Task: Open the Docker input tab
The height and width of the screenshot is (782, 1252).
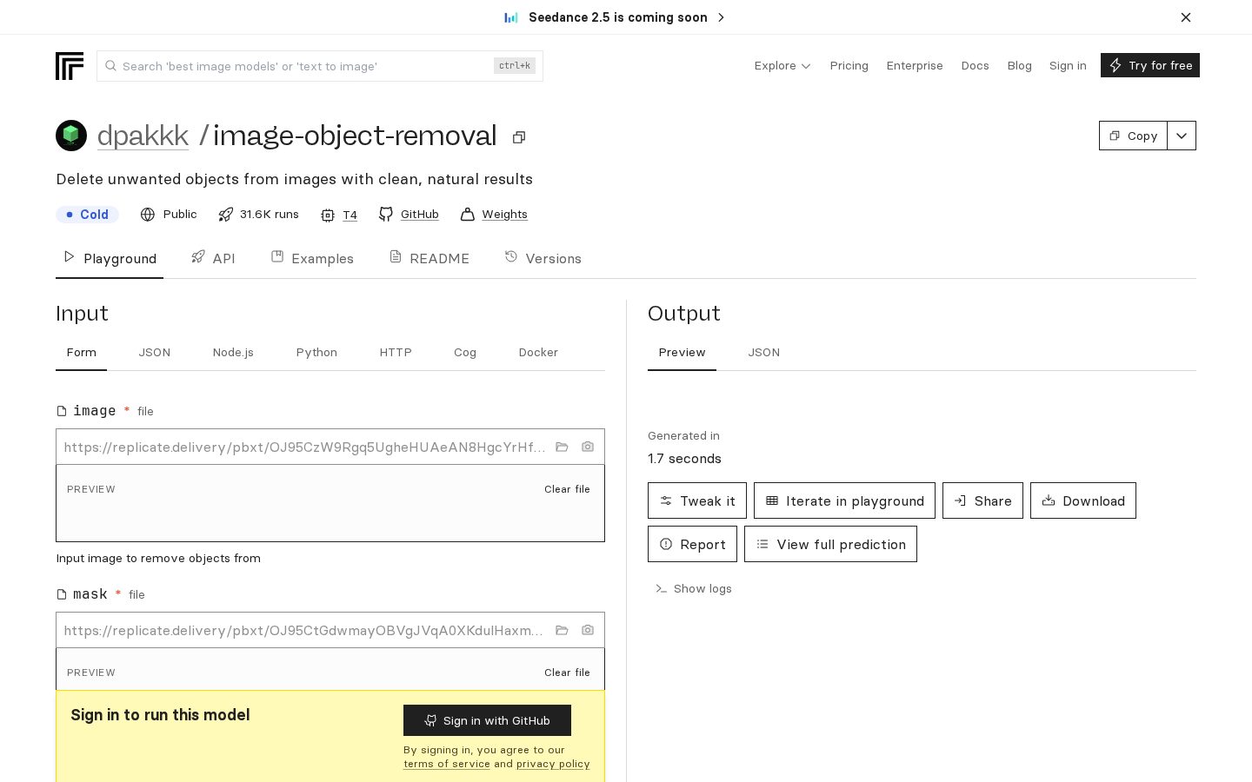Action: click(538, 353)
